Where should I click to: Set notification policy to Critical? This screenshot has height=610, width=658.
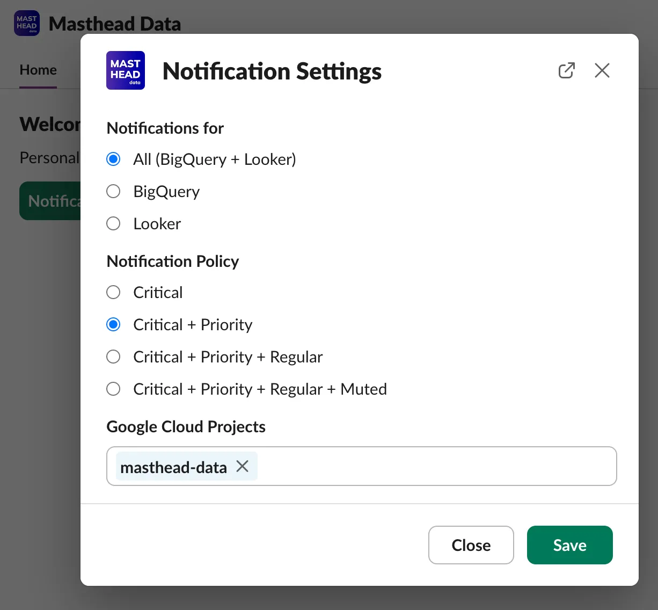(113, 293)
